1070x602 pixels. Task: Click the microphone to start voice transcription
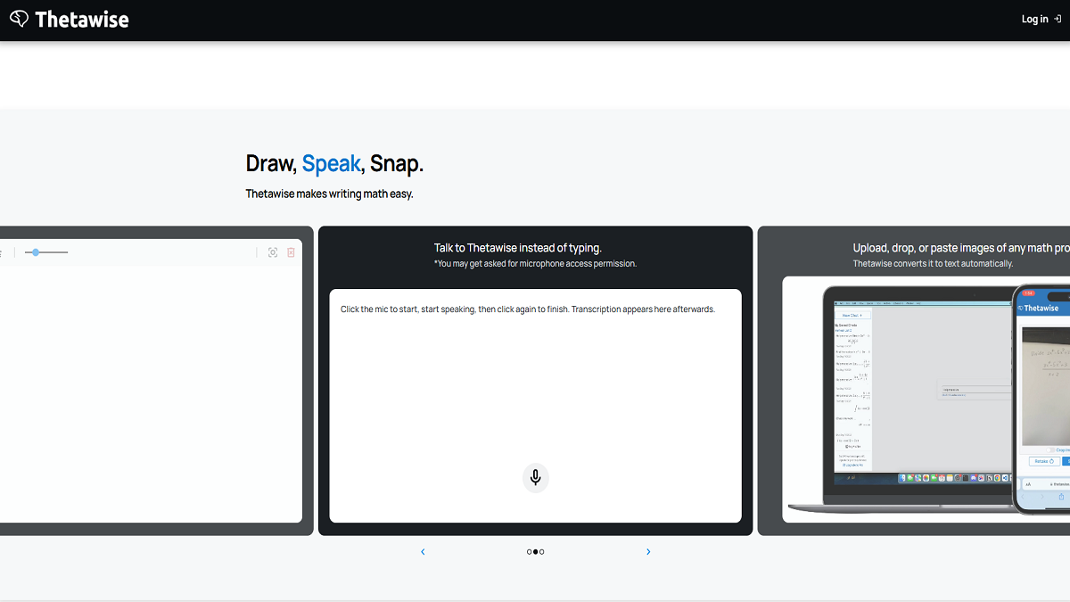pos(535,478)
